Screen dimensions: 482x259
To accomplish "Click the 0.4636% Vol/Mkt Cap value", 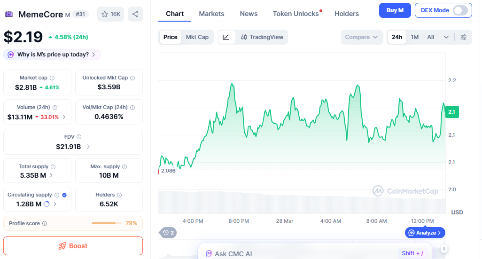I will point(109,117).
